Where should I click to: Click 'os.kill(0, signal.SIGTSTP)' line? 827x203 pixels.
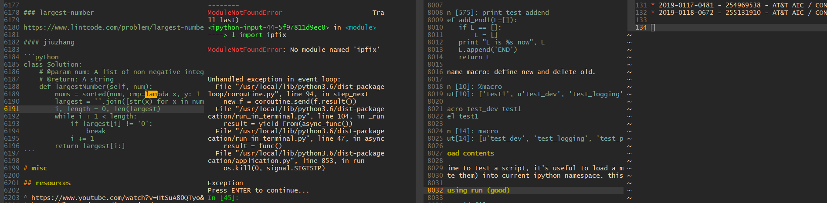tap(274, 168)
